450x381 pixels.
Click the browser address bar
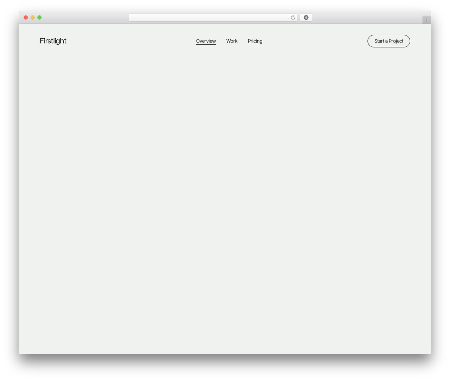click(x=213, y=18)
